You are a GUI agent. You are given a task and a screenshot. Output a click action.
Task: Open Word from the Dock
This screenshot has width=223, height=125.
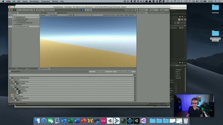[77, 121]
